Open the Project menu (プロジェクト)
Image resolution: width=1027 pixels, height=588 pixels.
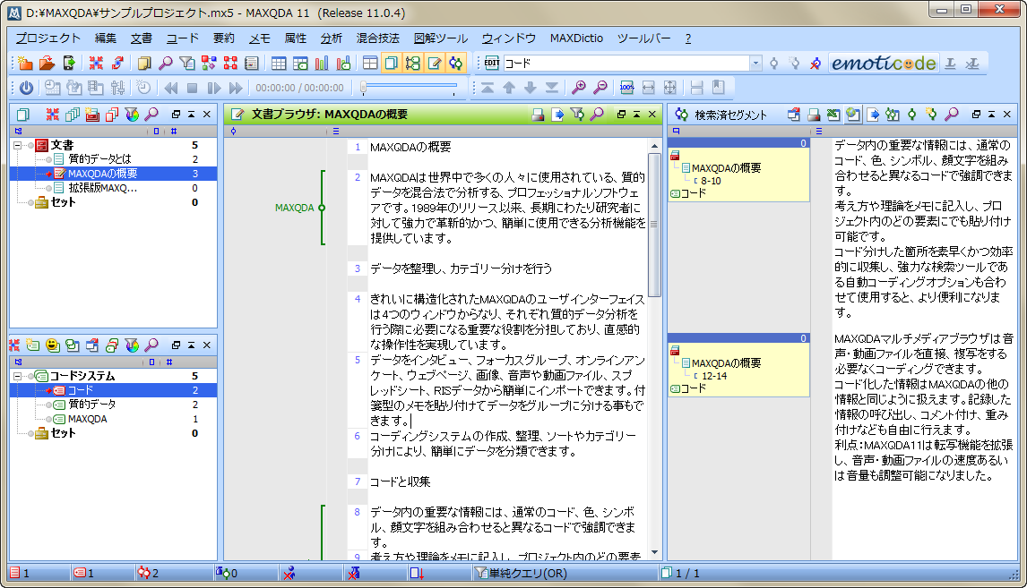(47, 38)
